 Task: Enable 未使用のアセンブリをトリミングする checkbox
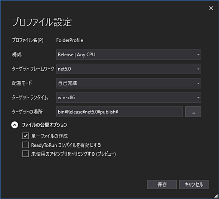point(25,154)
